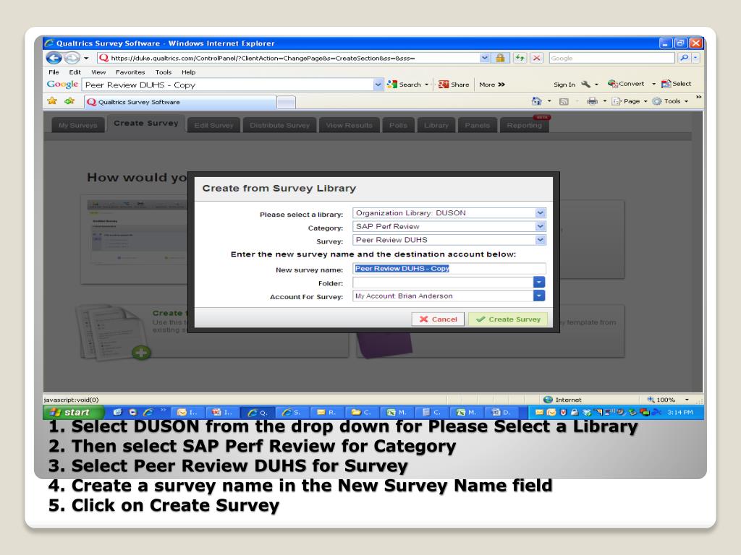The width and height of the screenshot is (741, 555).
Task: Expand the address bar URL history dropdown
Action: [485, 58]
